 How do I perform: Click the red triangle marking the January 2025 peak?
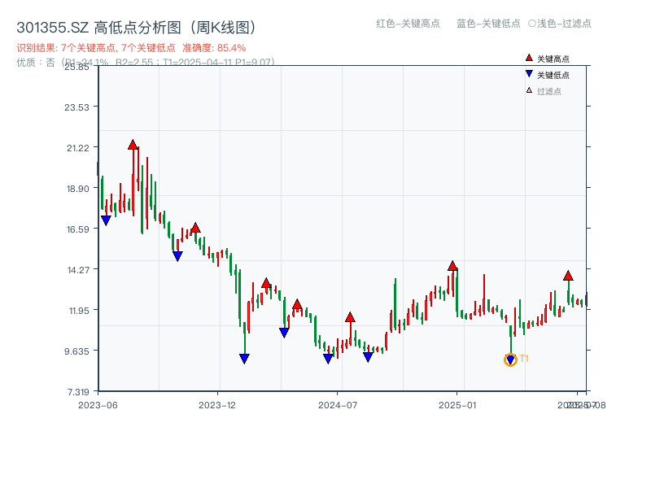tap(453, 264)
